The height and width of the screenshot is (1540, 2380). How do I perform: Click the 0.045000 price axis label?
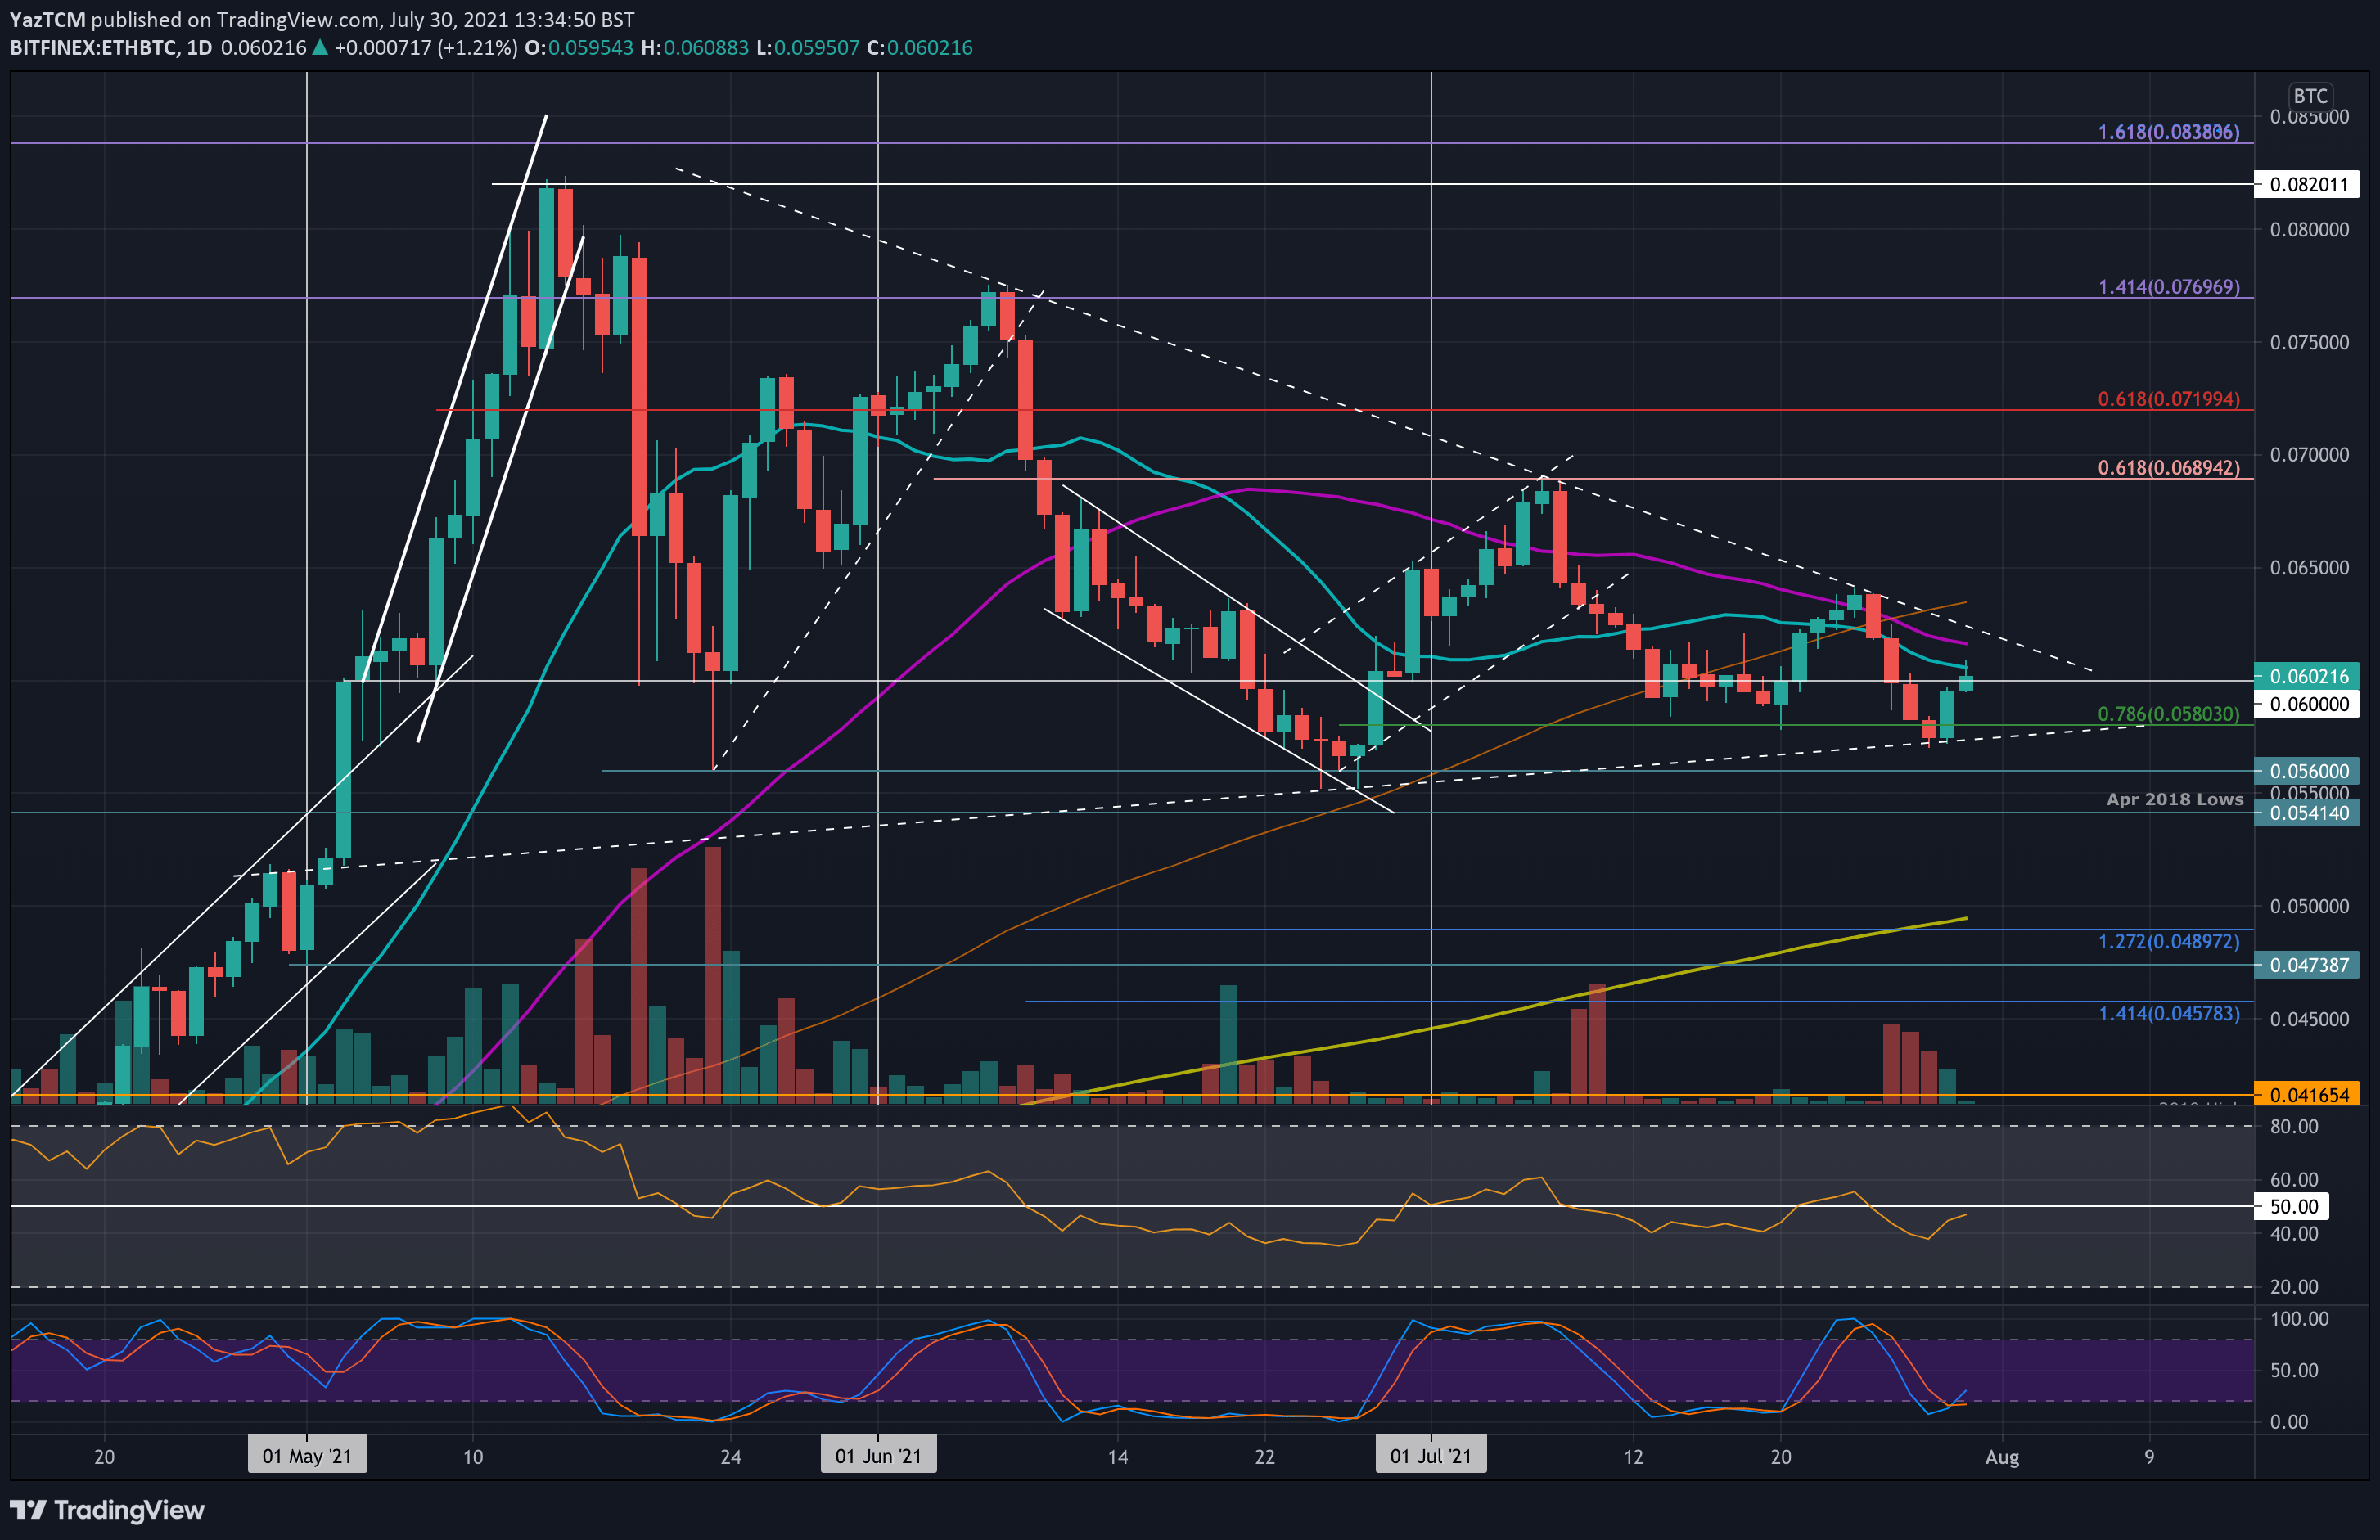pyautogui.click(x=2309, y=1020)
